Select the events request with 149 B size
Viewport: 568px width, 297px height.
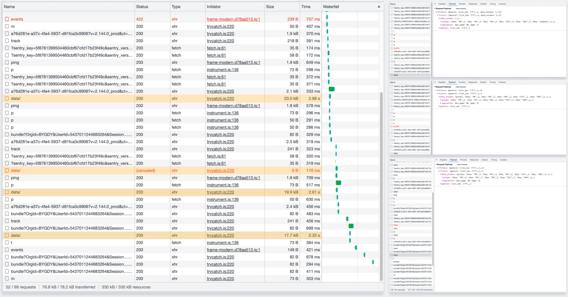pos(162,250)
